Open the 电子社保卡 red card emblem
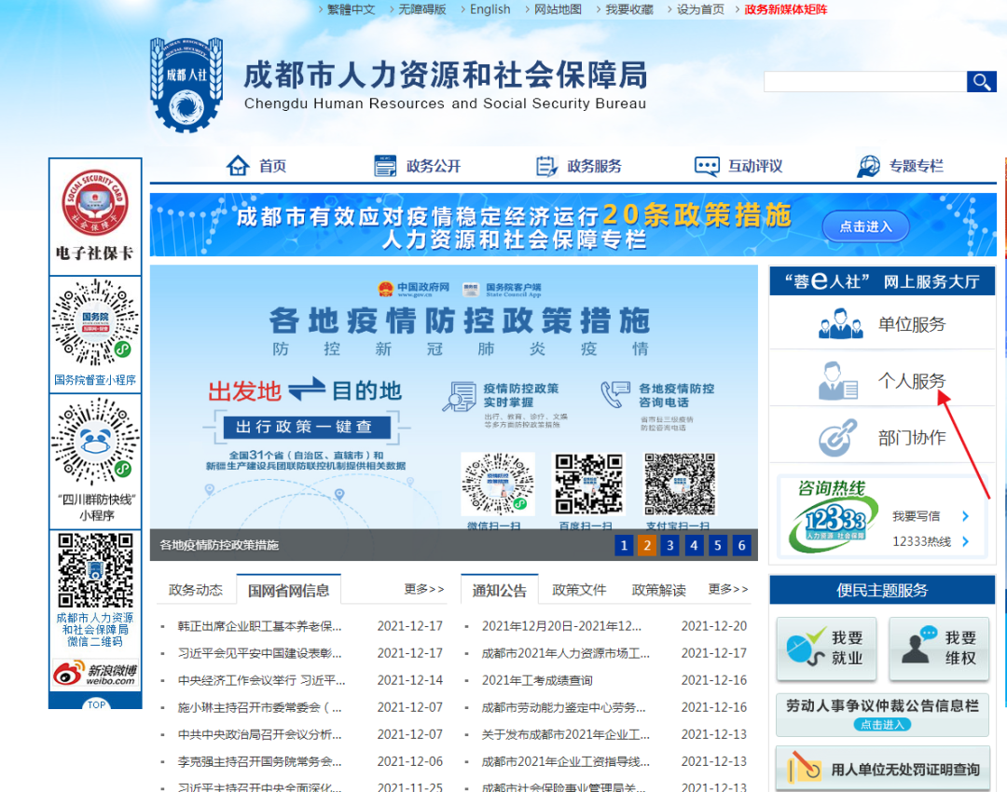Viewport: 1007px width, 792px height. pos(95,202)
